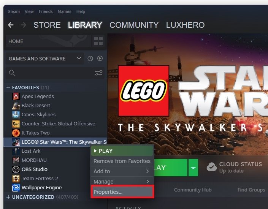Click the back navigation arrow
The image size is (268, 209).
[x=11, y=25]
